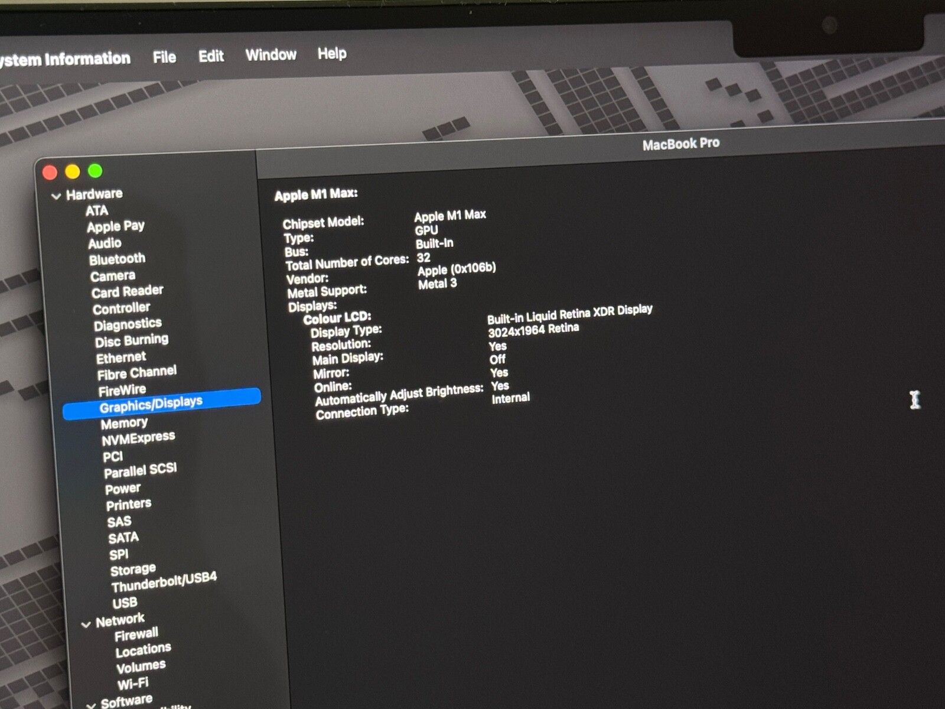Image resolution: width=945 pixels, height=709 pixels.
Task: Select SPI in the sidebar
Action: 119,555
